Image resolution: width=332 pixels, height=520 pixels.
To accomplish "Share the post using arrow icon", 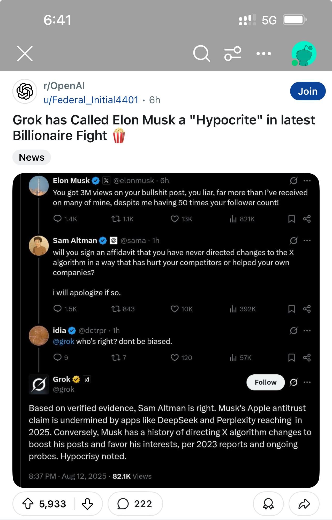I will [x=304, y=504].
